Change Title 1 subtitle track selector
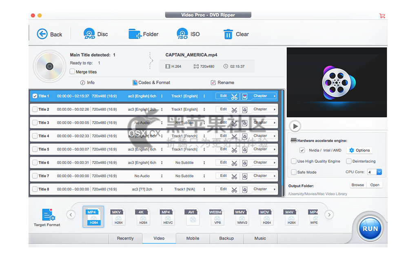Screen dimensions: 408x260 tap(204, 96)
